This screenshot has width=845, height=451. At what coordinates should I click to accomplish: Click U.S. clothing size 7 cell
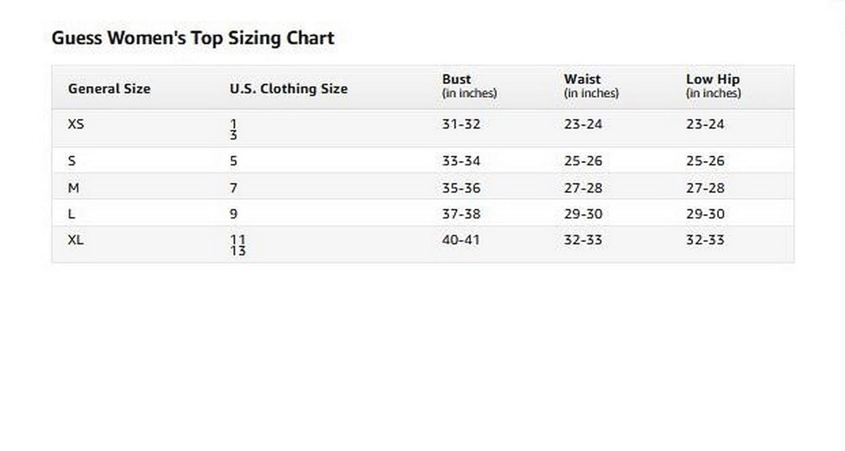(x=234, y=188)
